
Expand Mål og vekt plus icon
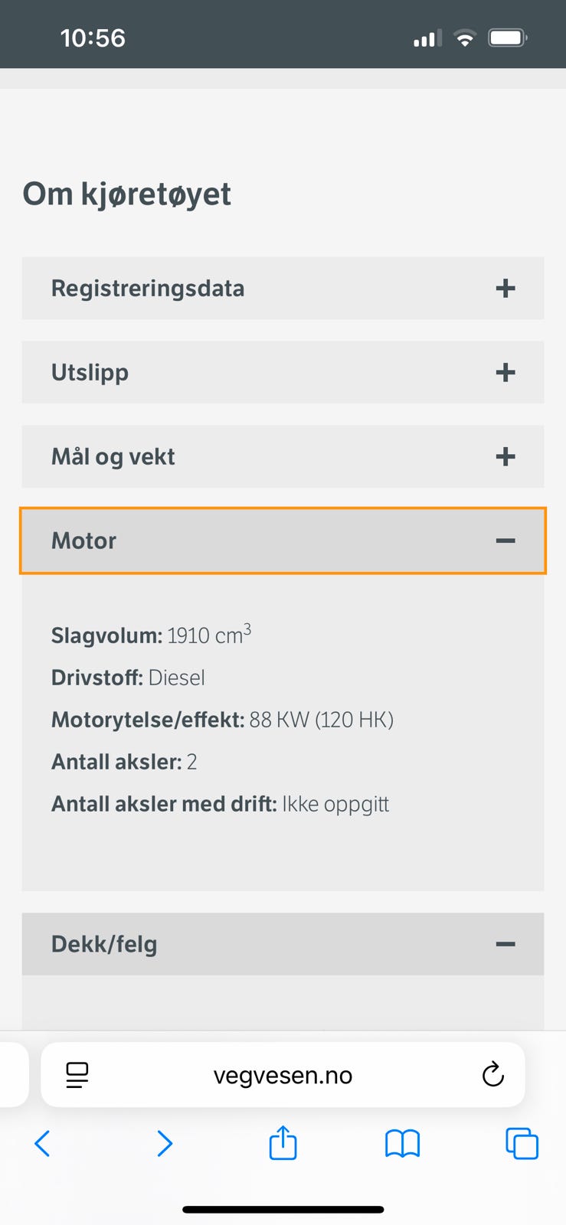[x=505, y=457]
